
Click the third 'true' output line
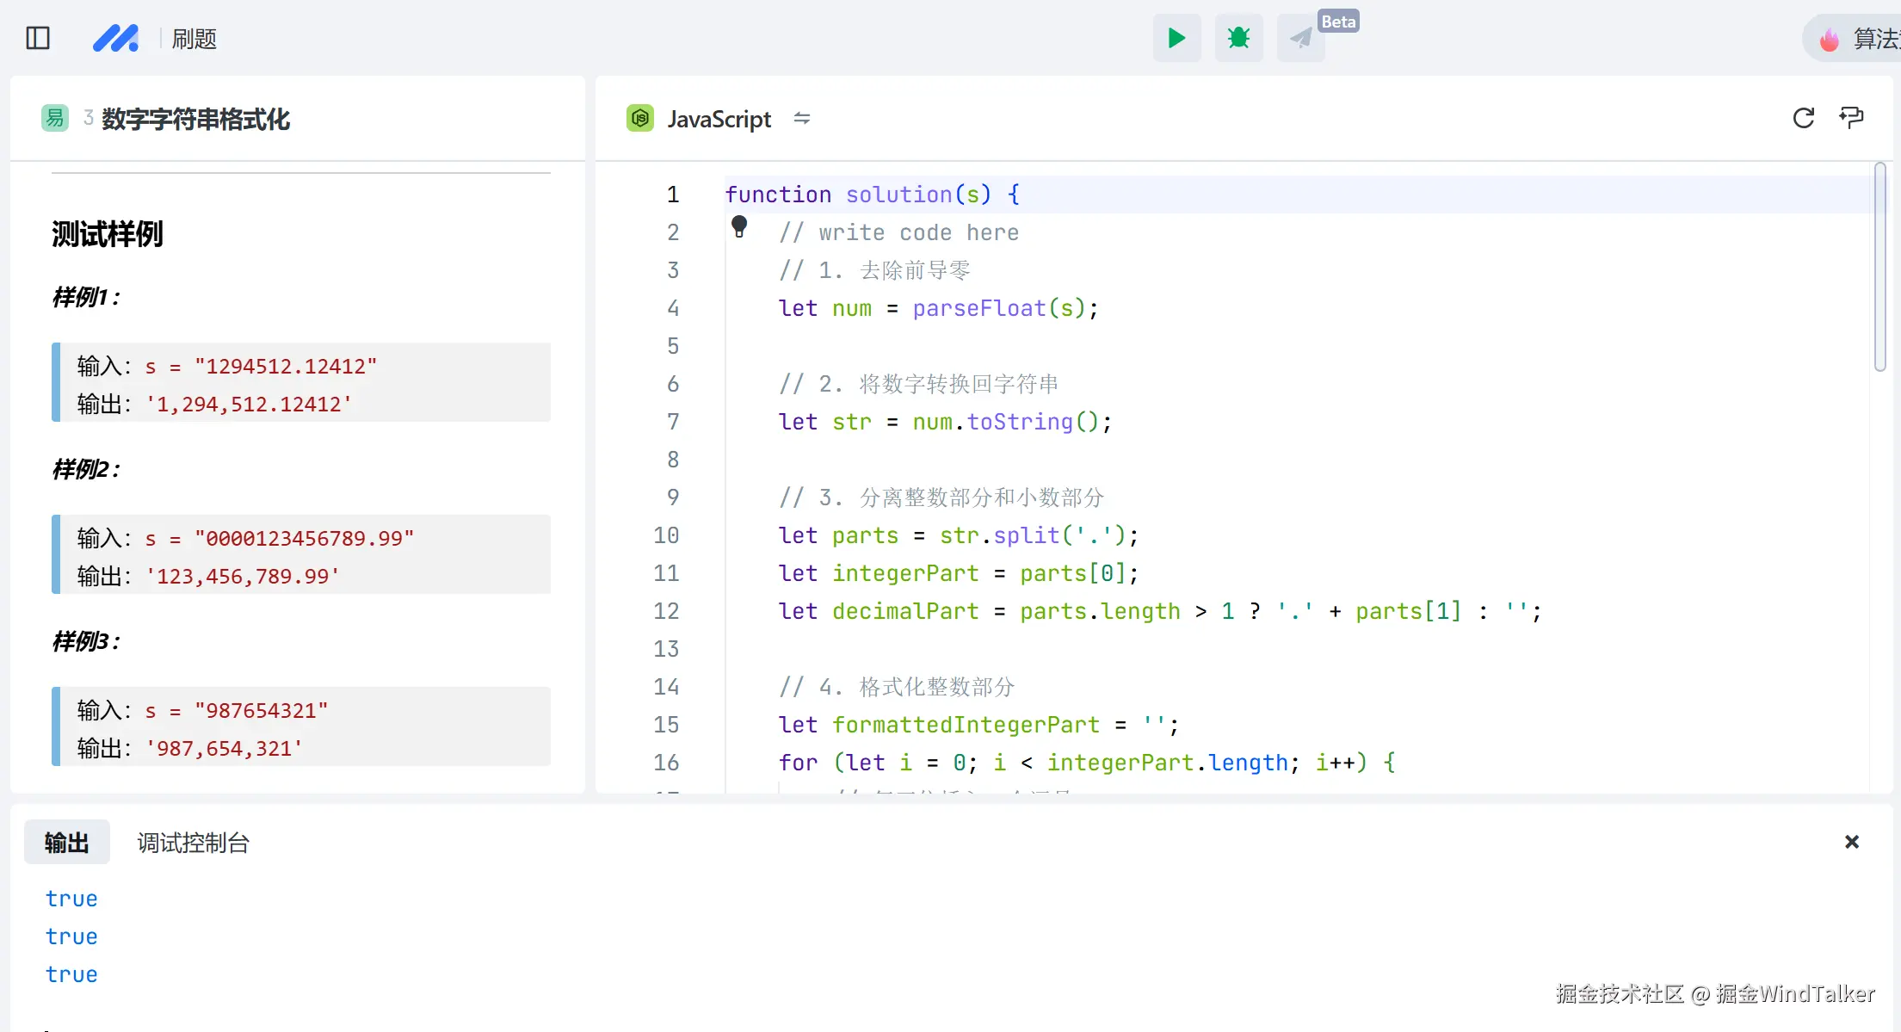pos(71,974)
